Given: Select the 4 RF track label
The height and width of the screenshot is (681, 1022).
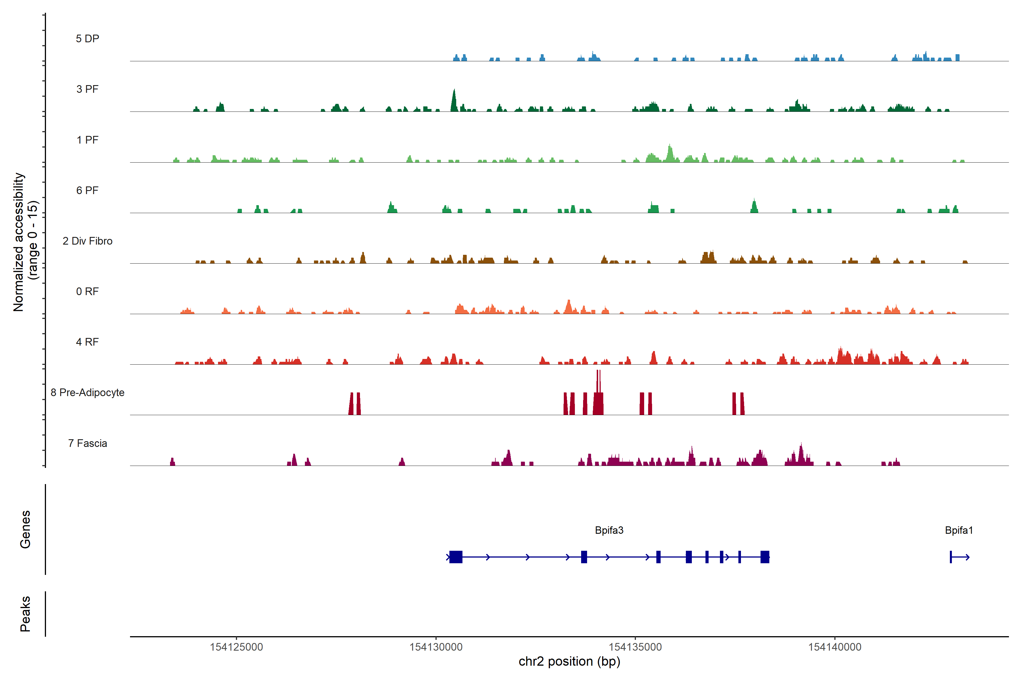Looking at the screenshot, I should [x=87, y=342].
